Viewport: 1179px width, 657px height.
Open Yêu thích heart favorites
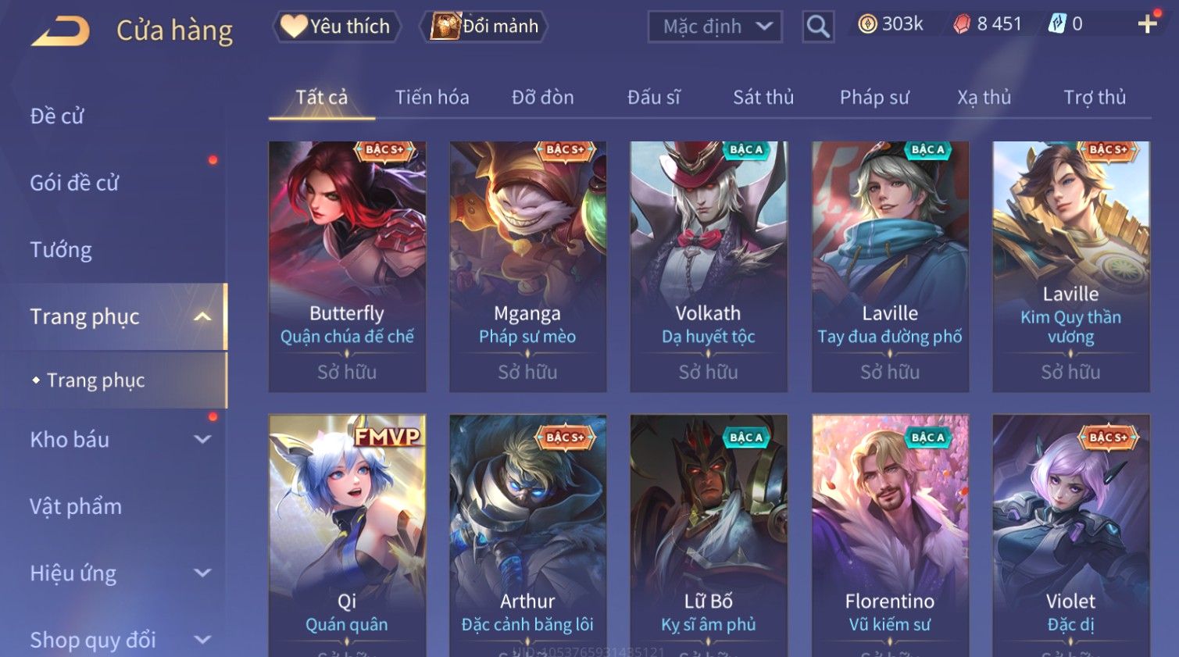coord(336,27)
